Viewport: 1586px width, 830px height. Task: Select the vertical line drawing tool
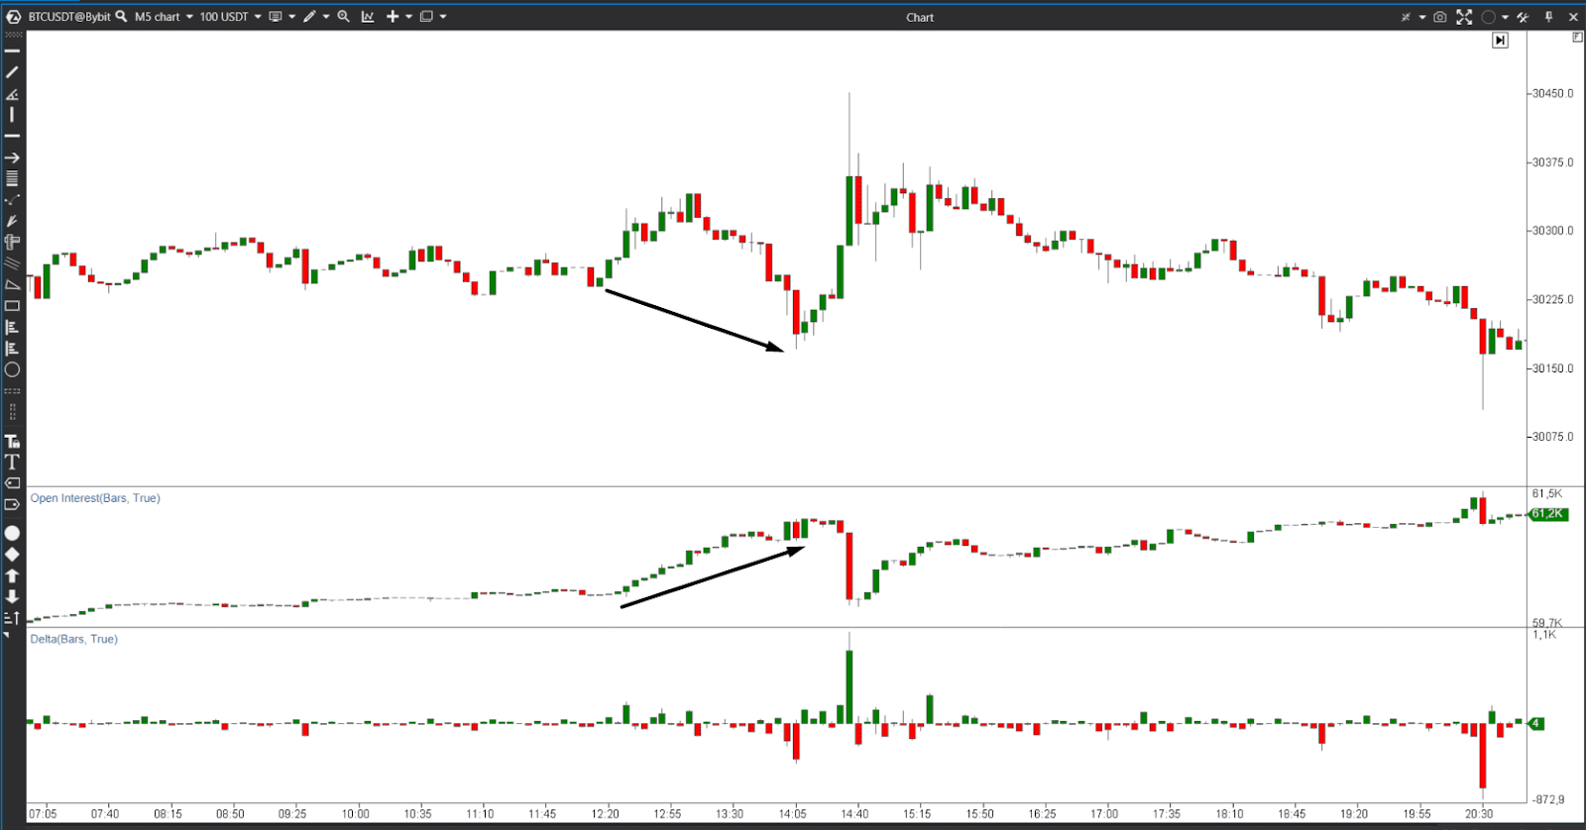[x=12, y=115]
